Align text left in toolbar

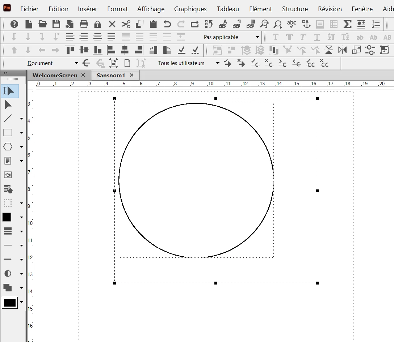[x=70, y=37]
